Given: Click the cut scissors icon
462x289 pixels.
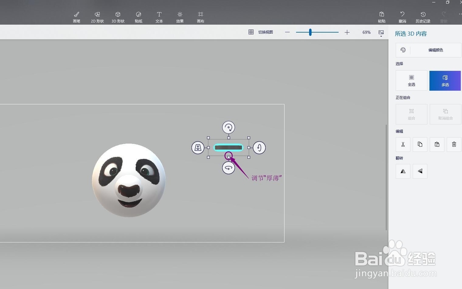Looking at the screenshot, I should click(403, 144).
